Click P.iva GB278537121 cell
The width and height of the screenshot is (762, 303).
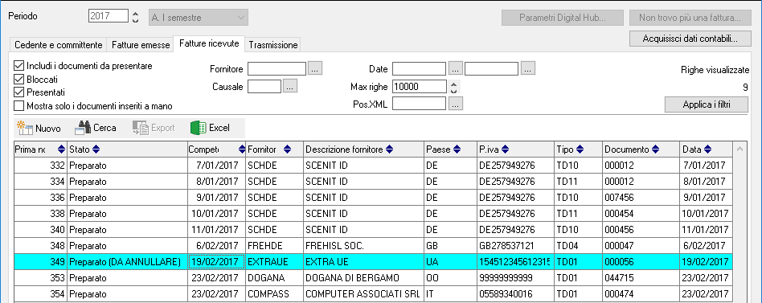(515, 245)
